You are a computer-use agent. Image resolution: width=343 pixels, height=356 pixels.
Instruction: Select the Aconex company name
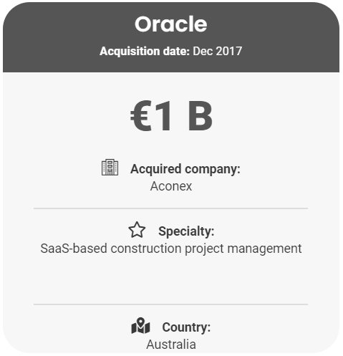tap(171, 186)
